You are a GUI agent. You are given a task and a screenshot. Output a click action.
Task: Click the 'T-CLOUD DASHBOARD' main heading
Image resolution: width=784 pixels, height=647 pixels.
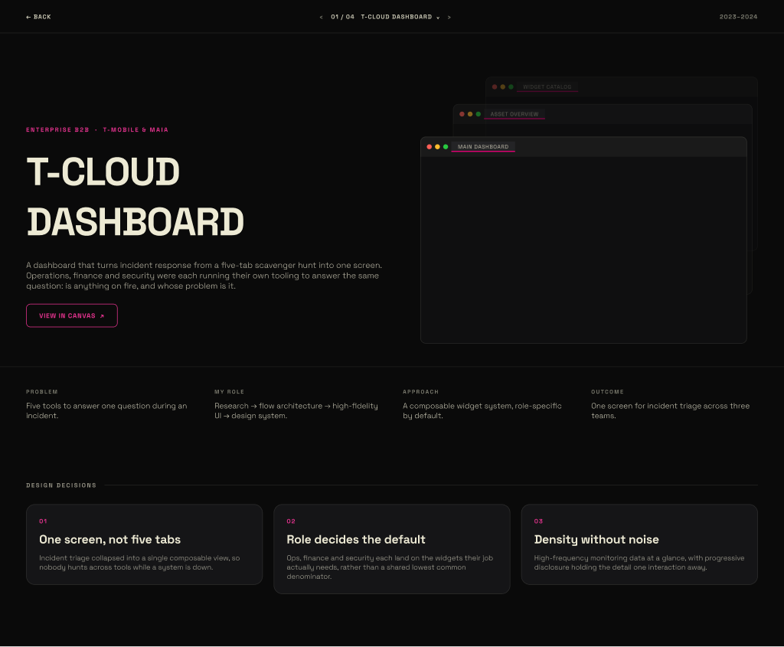135,197
